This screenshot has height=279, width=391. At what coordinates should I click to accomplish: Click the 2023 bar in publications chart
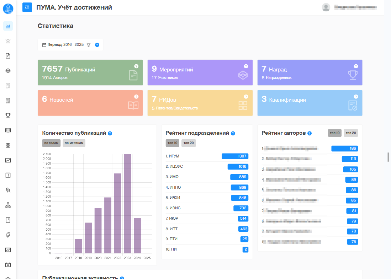tap(127, 204)
